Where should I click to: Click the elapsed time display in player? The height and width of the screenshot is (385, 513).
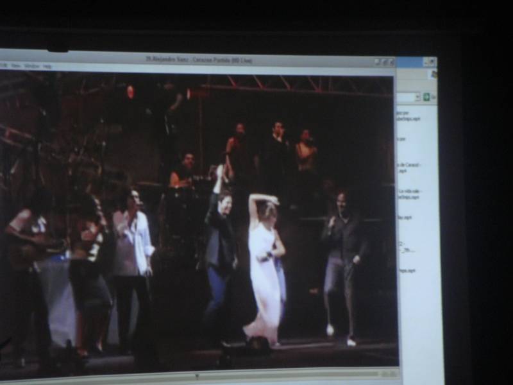pos(389,373)
